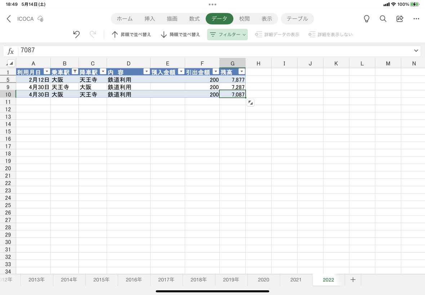Open 残高 column filter dropdown
Image resolution: width=425 pixels, height=295 pixels.
click(242, 72)
